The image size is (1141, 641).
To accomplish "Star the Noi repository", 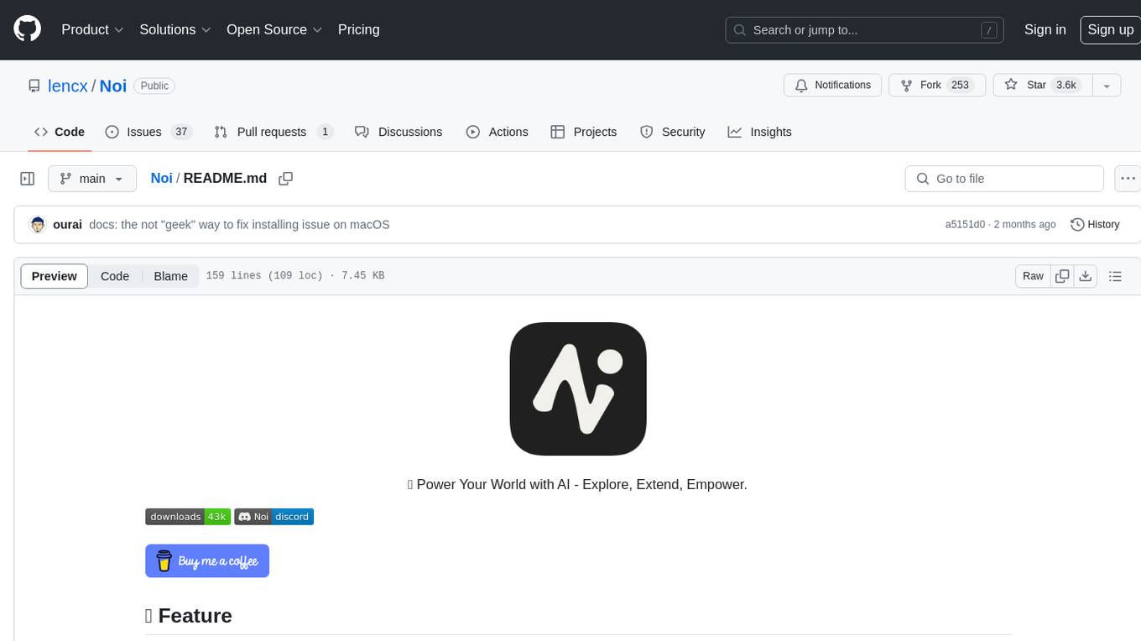I will click(1041, 85).
